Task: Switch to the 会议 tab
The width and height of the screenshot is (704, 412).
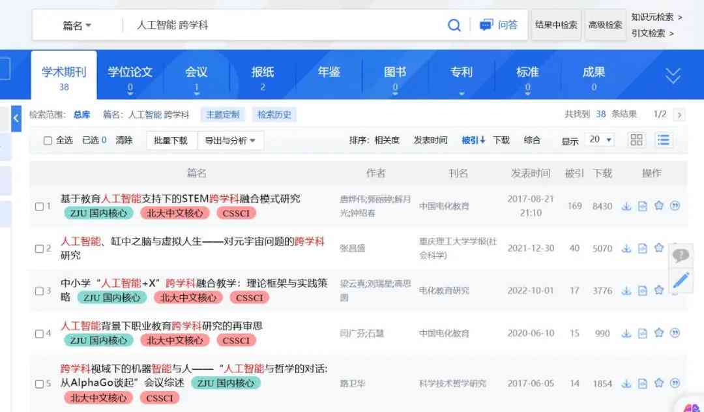Action: point(196,76)
